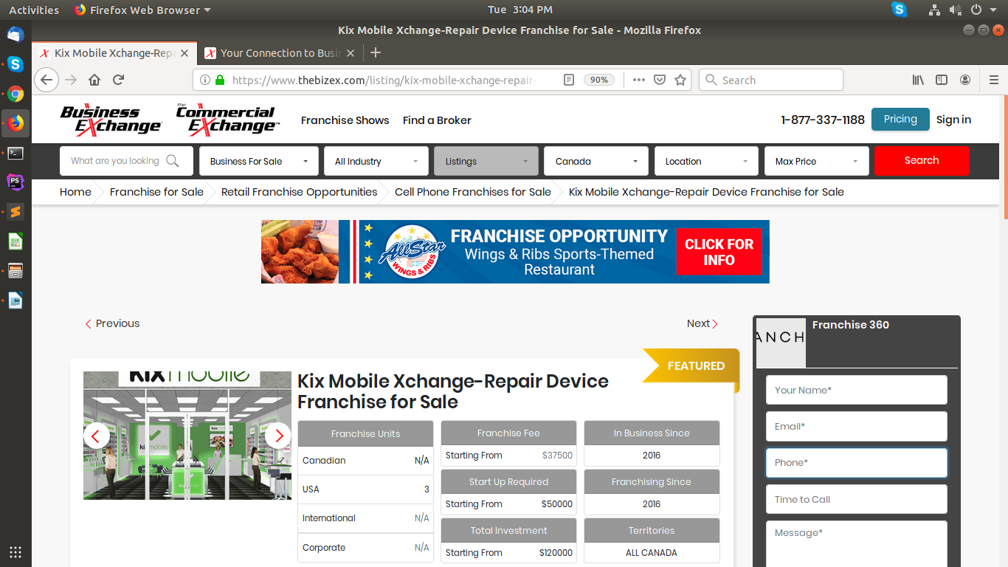The height and width of the screenshot is (567, 1008).
Task: Click Commercial Exchange logo
Action: click(227, 120)
